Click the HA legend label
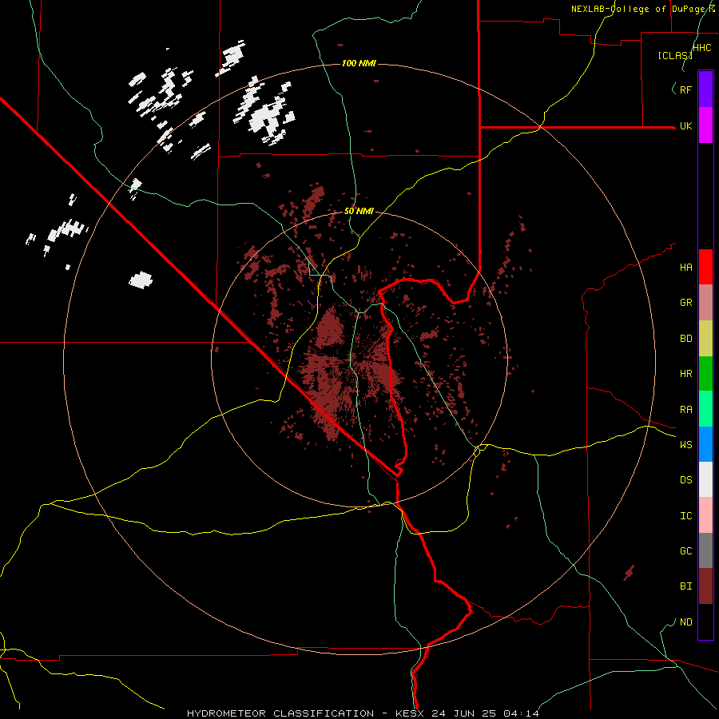 tap(685, 268)
